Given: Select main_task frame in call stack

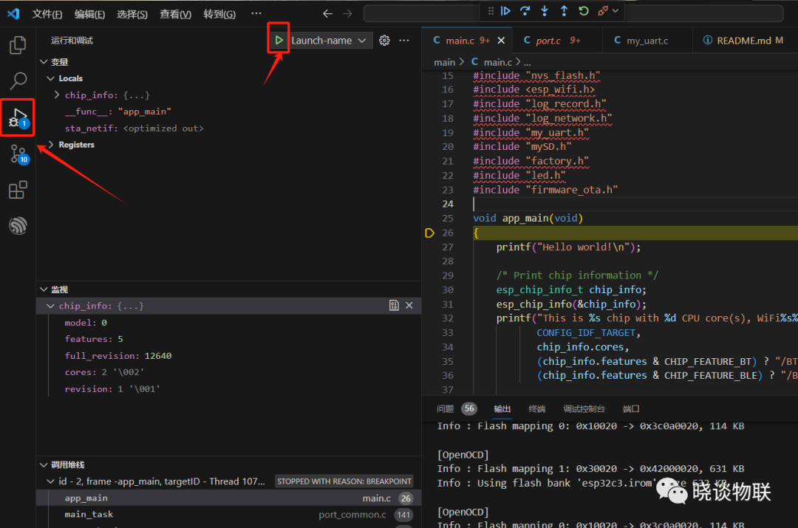Looking at the screenshot, I should coord(89,515).
